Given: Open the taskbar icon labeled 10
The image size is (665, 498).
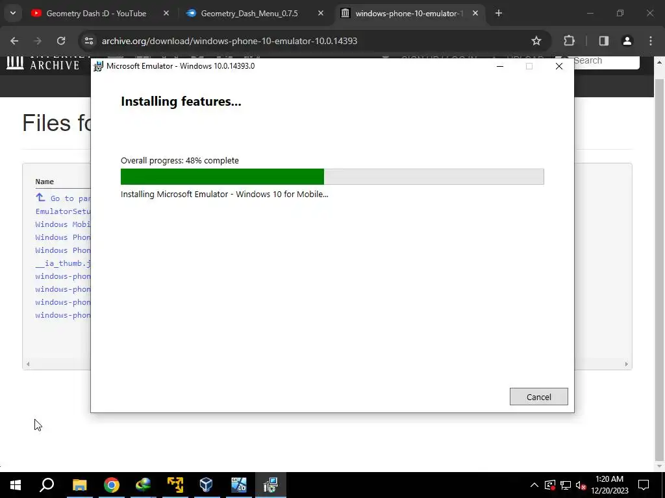Looking at the screenshot, I should pos(239,485).
